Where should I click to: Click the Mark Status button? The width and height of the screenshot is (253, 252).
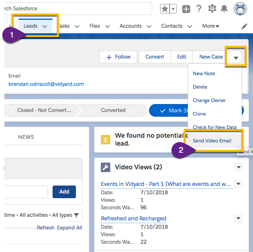169,110
